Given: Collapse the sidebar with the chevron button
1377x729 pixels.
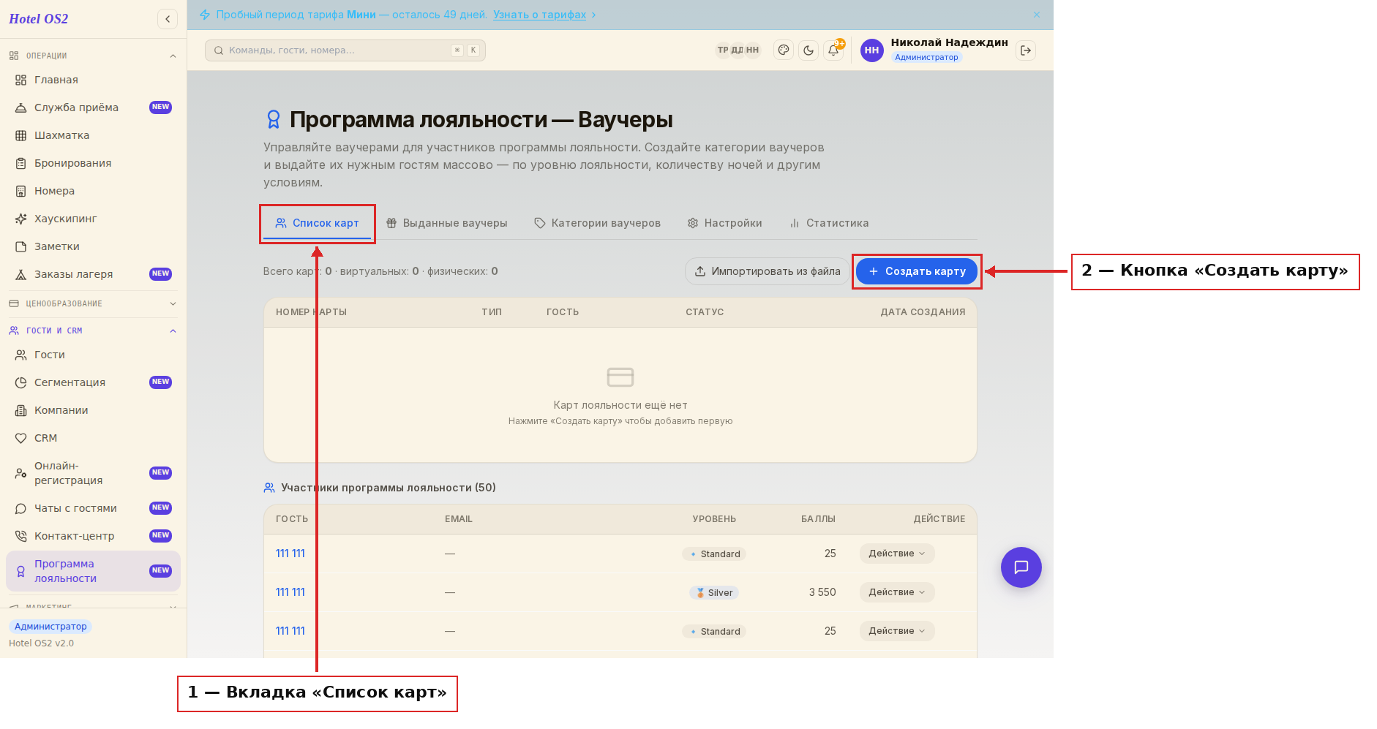Looking at the screenshot, I should coord(168,19).
